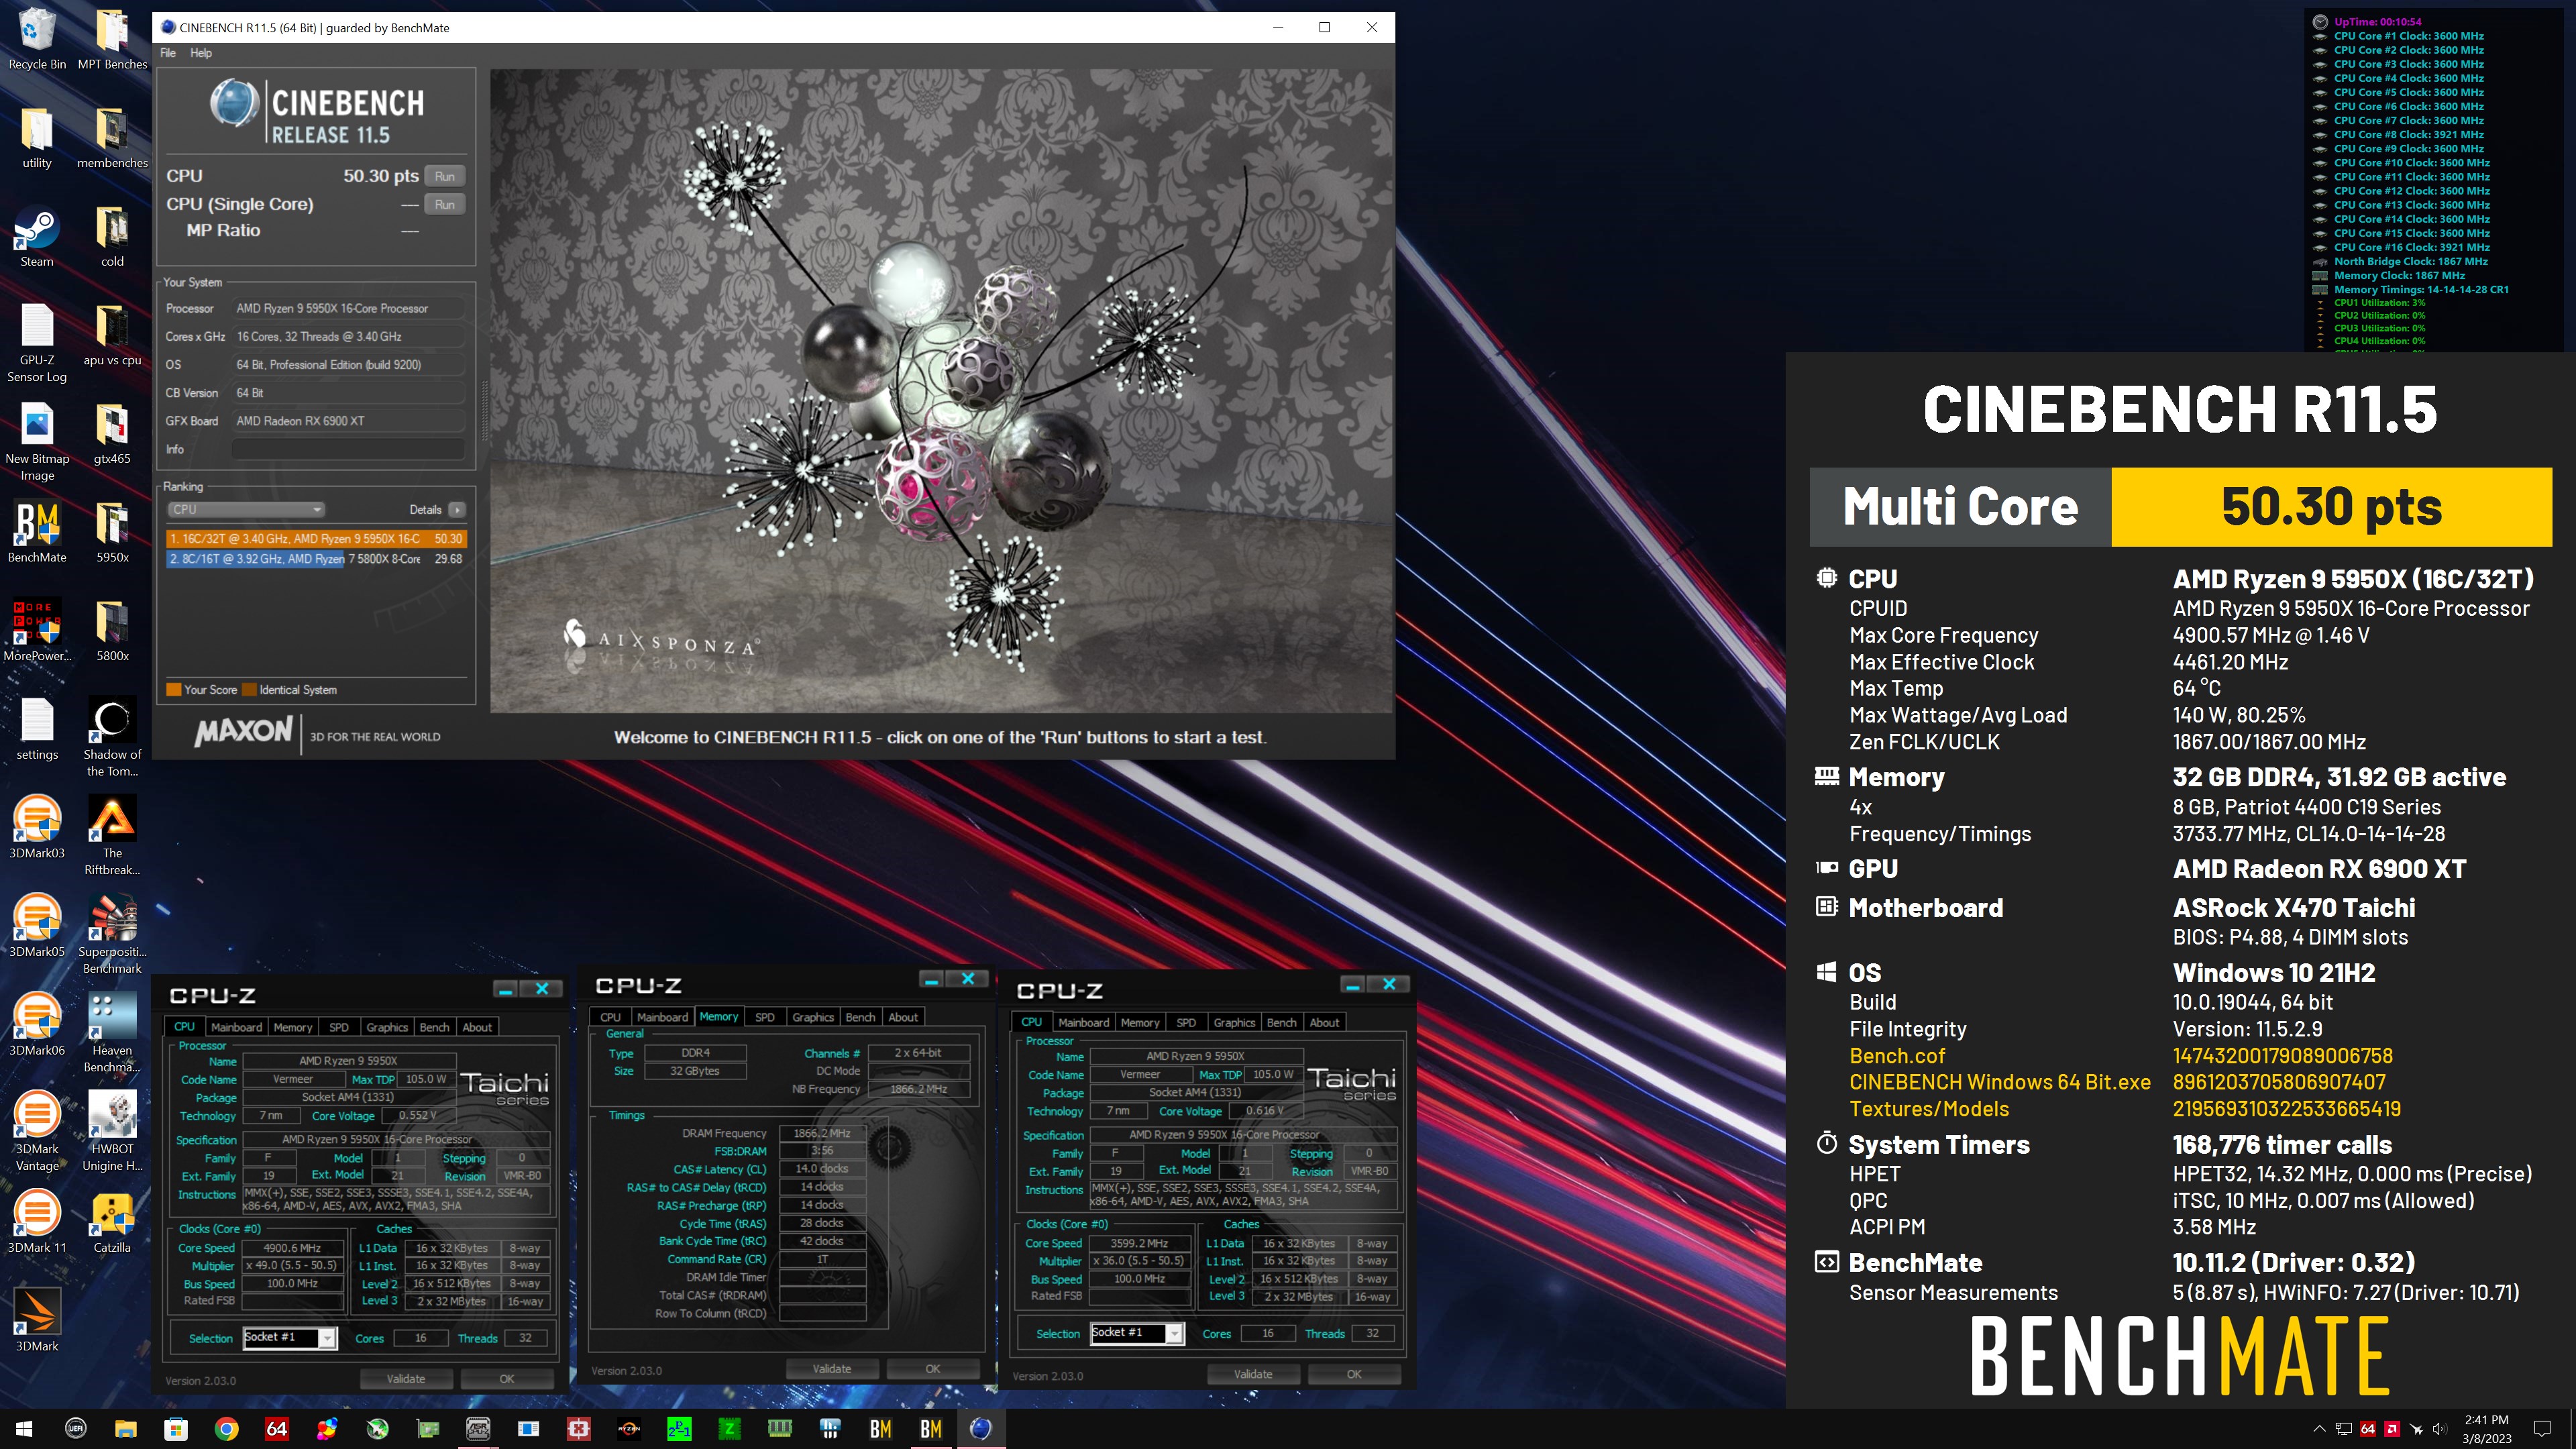The height and width of the screenshot is (1449, 2576).
Task: Click the UEFI icon in the taskbar
Action: coord(76,1429)
